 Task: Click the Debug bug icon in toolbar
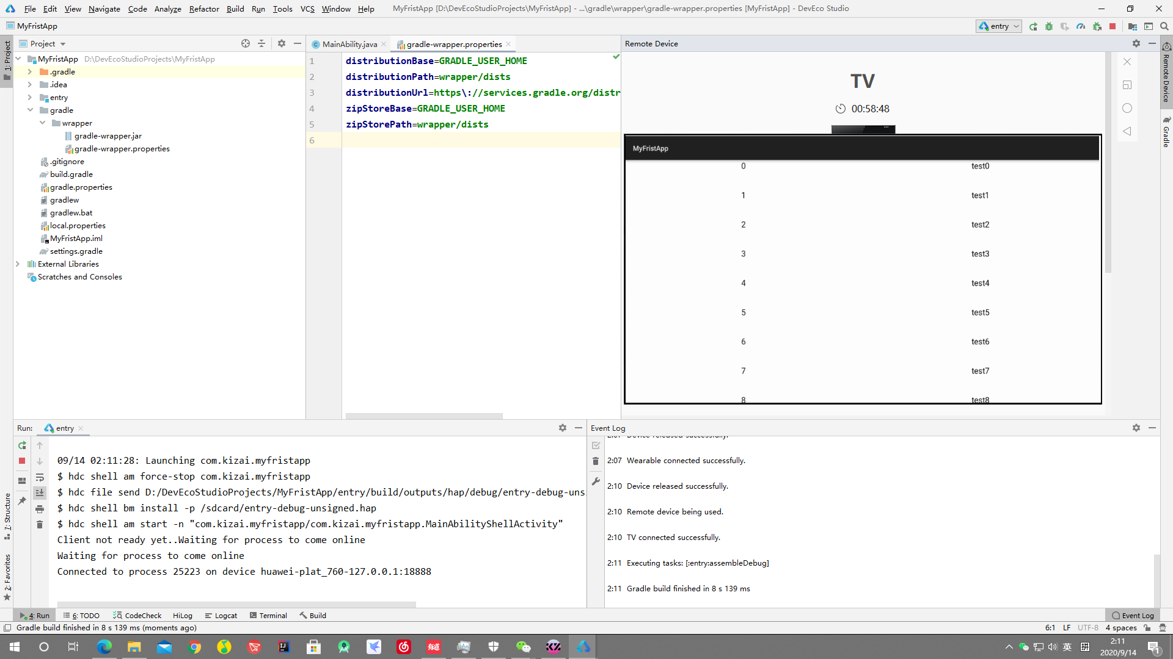pos(1049,26)
